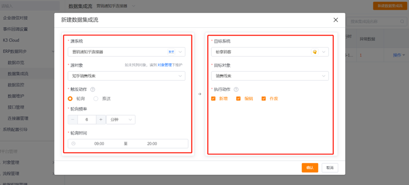Uncheck the 新增 checkbox

(x=213, y=99)
